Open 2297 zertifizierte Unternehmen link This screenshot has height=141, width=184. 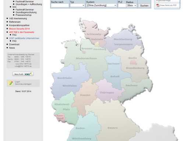[24, 38]
